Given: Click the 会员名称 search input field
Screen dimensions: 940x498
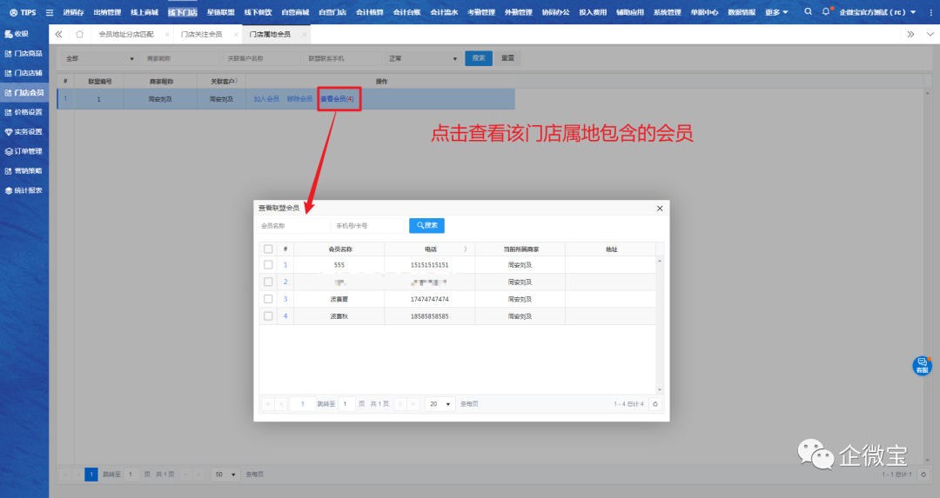Looking at the screenshot, I should [292, 225].
